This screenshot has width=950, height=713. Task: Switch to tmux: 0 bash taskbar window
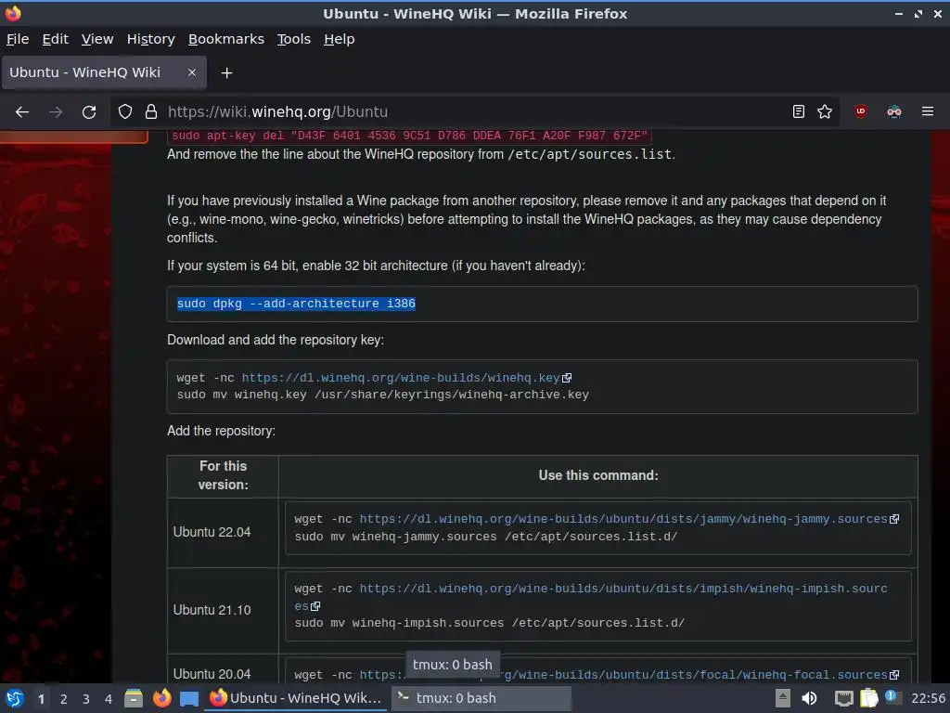481,698
